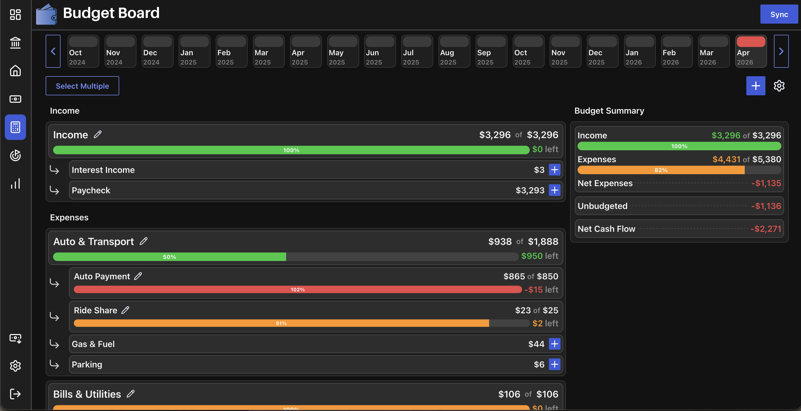Click the Net Expenses -$1,135 value

coord(766,183)
